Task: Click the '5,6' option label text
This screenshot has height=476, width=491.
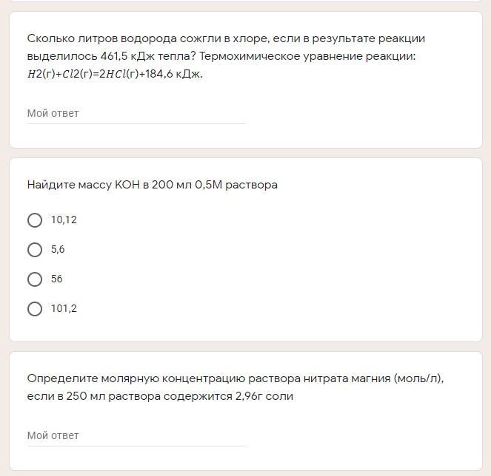Action: (58, 250)
